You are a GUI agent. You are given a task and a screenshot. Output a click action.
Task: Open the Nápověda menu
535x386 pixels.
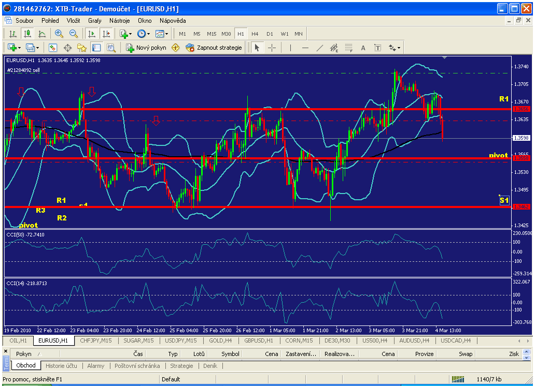(173, 21)
